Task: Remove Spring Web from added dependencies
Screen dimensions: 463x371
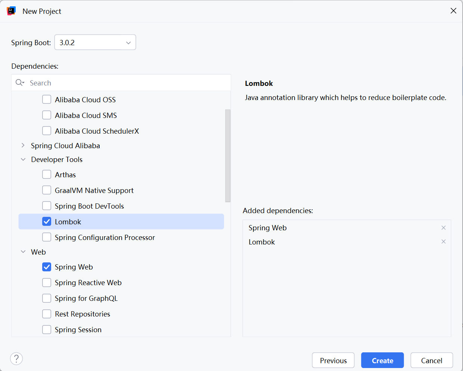Action: (x=444, y=228)
